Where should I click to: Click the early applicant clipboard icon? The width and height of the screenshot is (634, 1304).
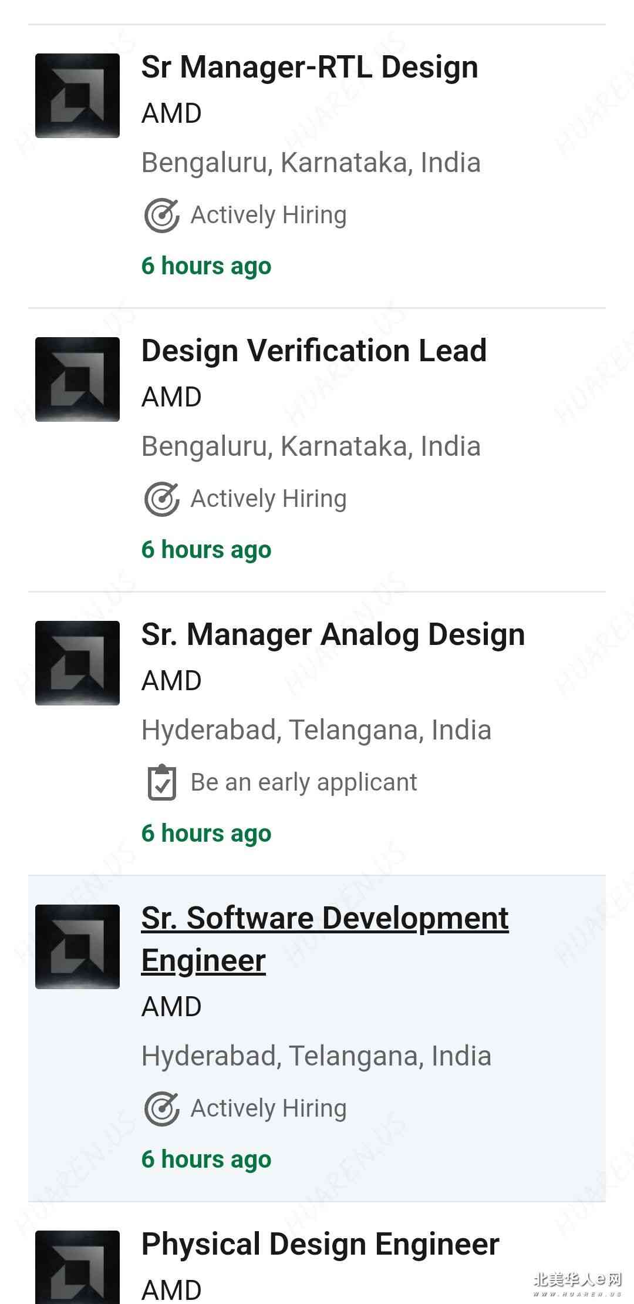coord(161,782)
